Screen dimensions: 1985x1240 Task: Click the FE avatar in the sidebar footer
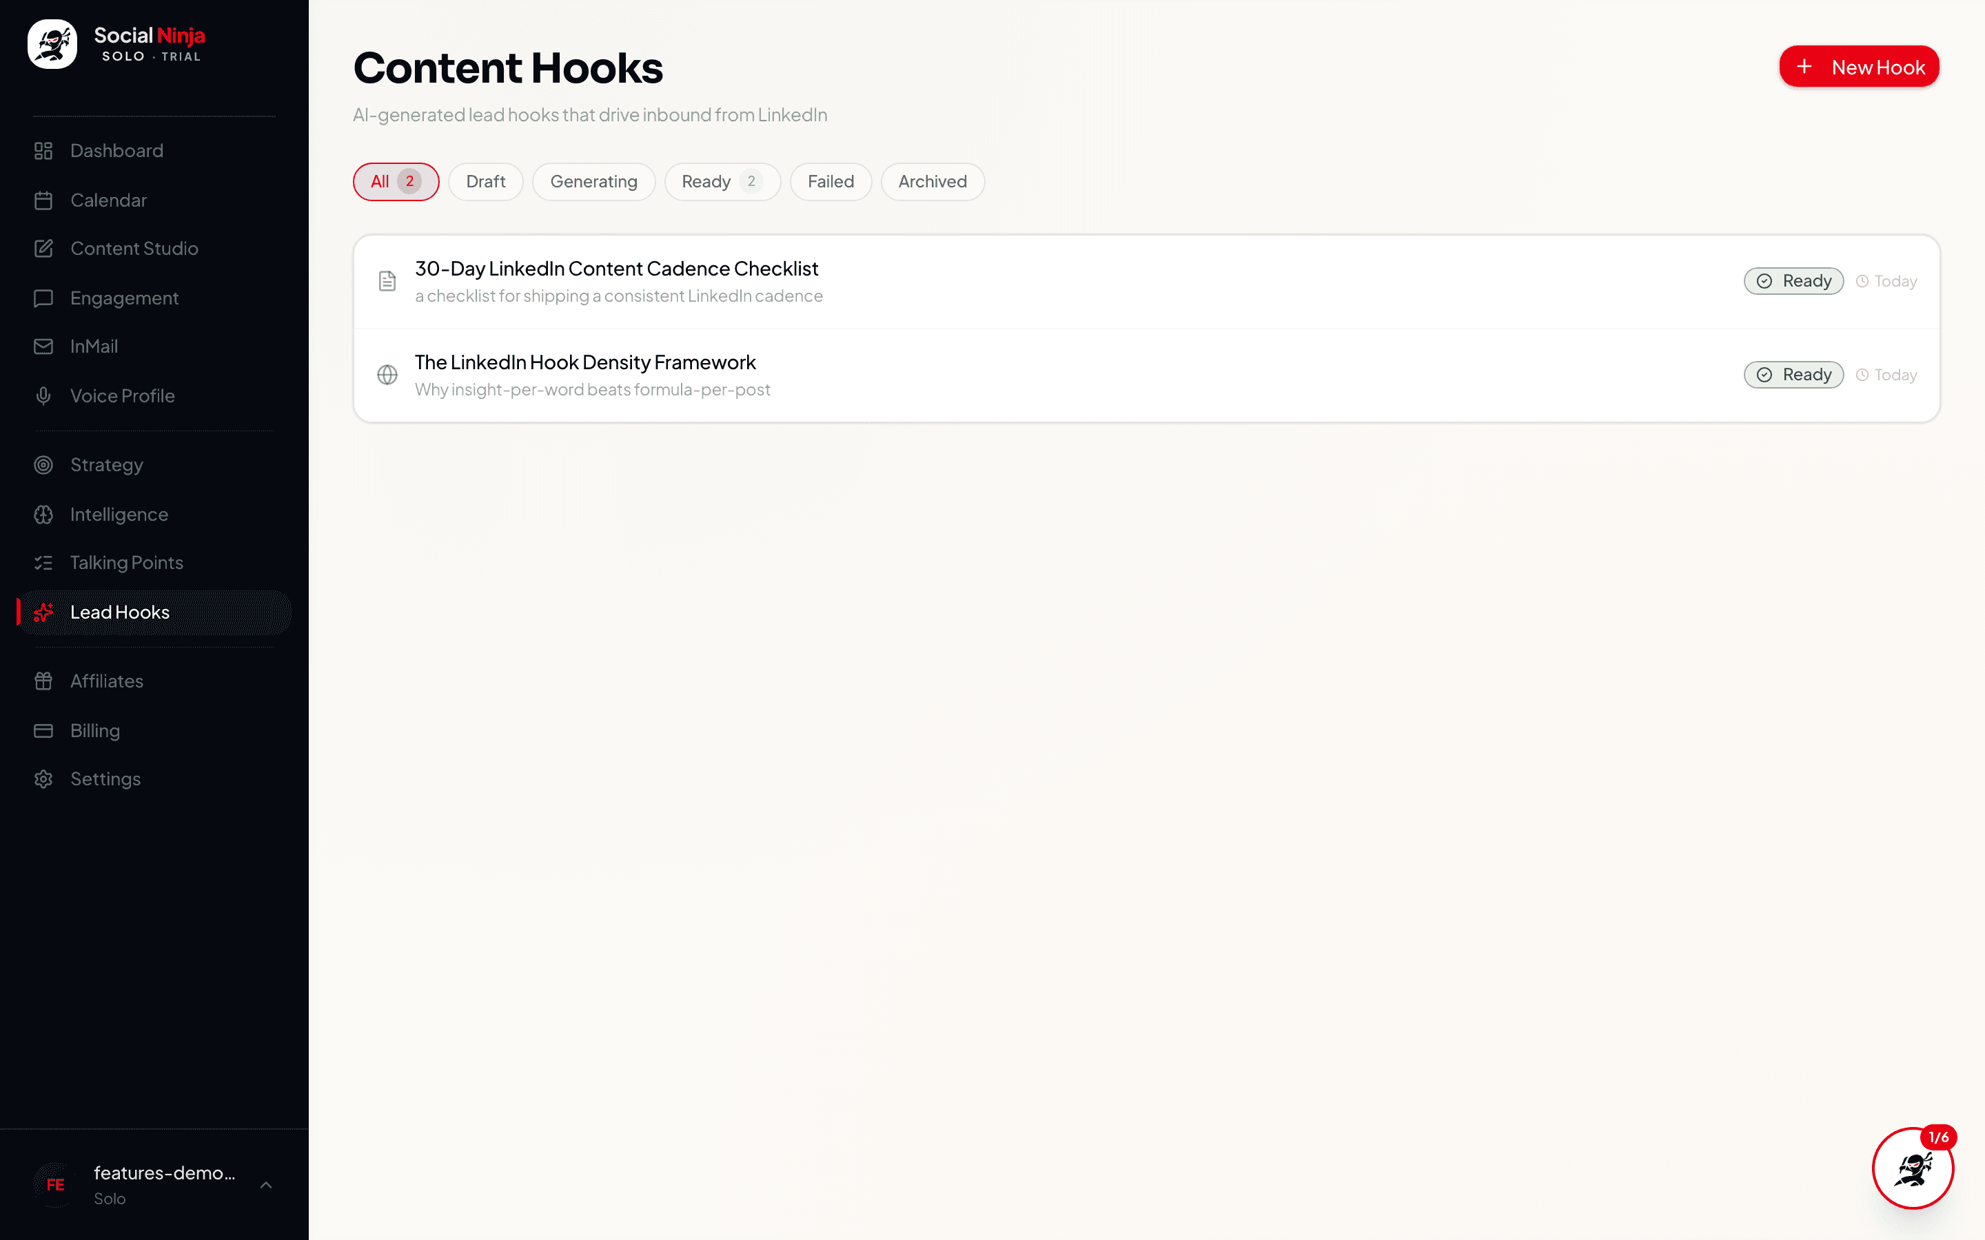click(x=55, y=1184)
